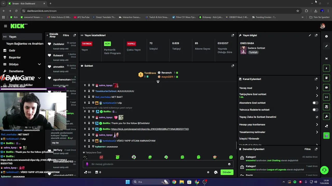Click the Sadece Sohbet category thumbnail
The width and height of the screenshot is (332, 186).
pos(243,50)
